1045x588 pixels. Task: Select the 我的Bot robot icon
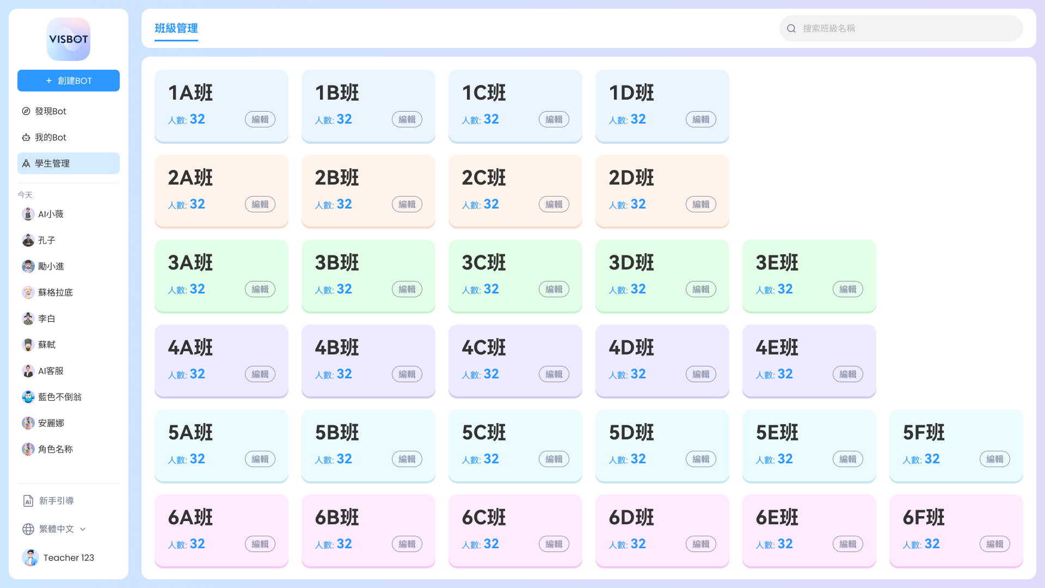[x=26, y=137]
